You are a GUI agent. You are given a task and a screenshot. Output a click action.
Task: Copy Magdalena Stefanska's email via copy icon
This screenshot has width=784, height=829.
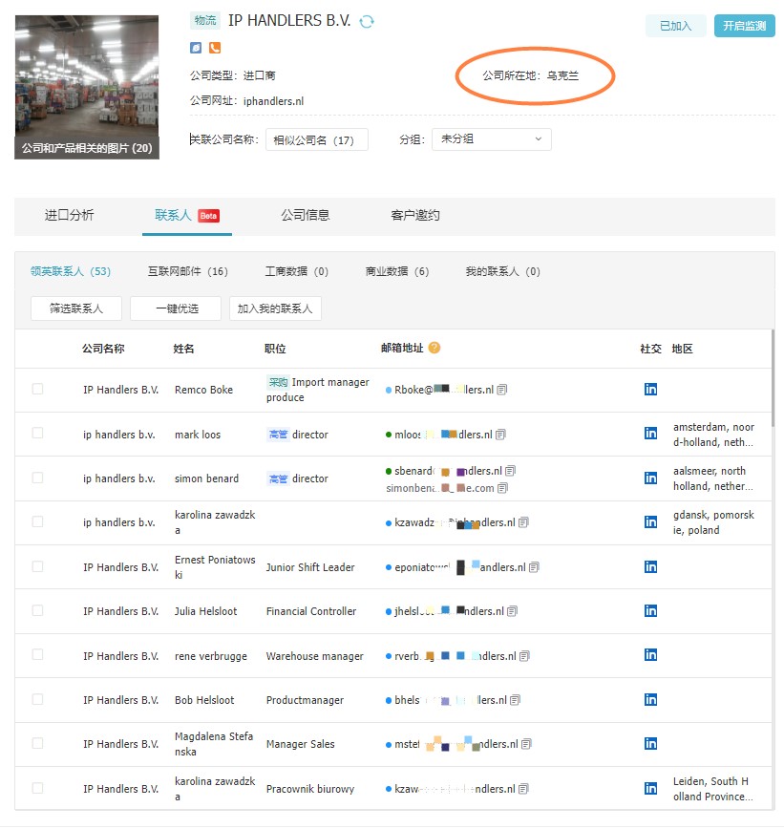tap(526, 744)
